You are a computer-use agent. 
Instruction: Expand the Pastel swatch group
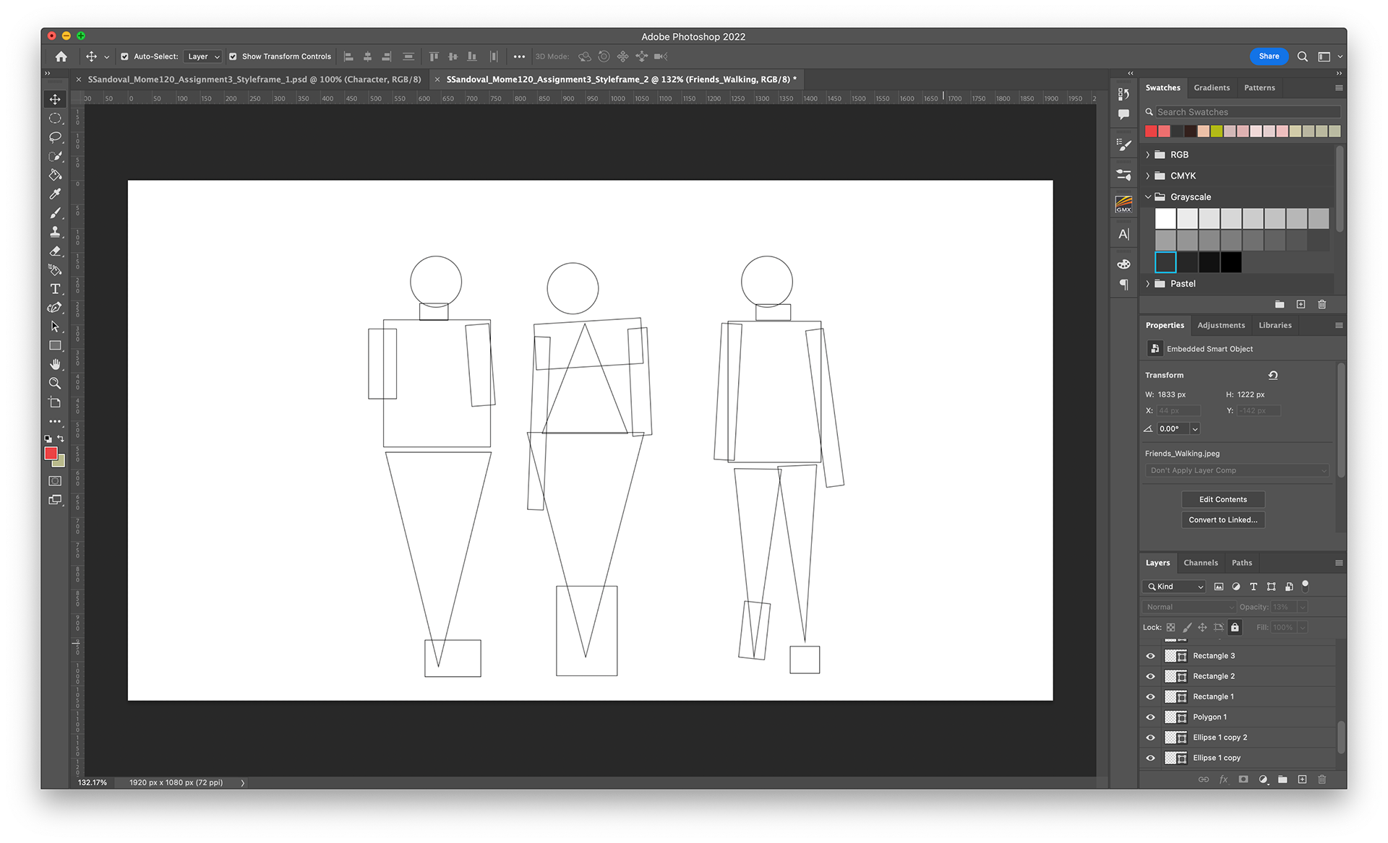1148,283
